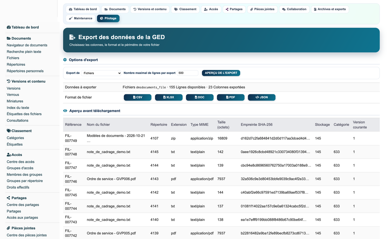This screenshot has height=239, width=387.
Task: Open Accès aux partages link
Action: [22, 218]
